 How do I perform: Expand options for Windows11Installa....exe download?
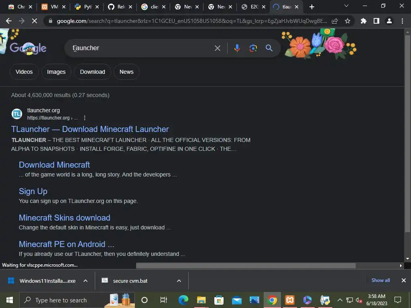pyautogui.click(x=85, y=281)
